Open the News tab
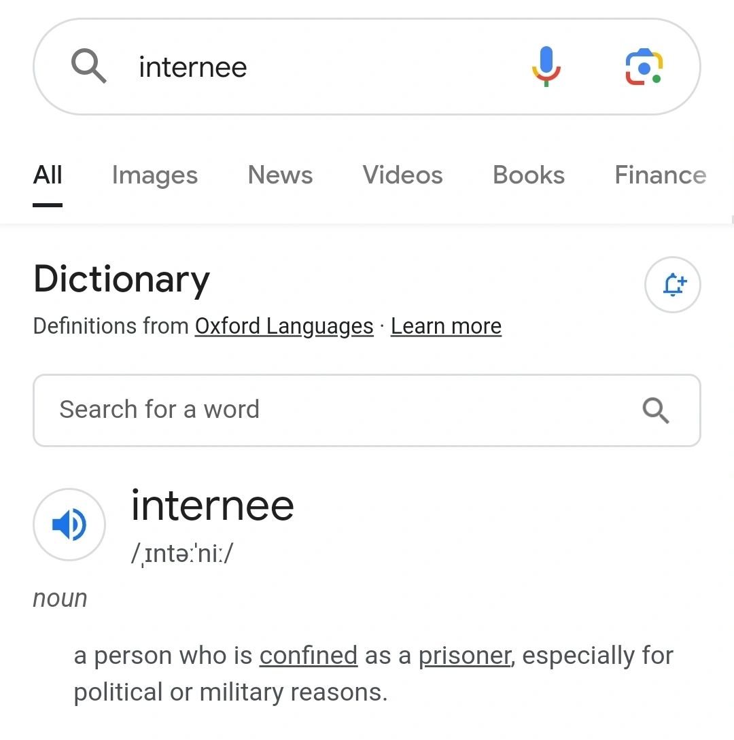Viewport: 734px width, 740px height. click(280, 175)
